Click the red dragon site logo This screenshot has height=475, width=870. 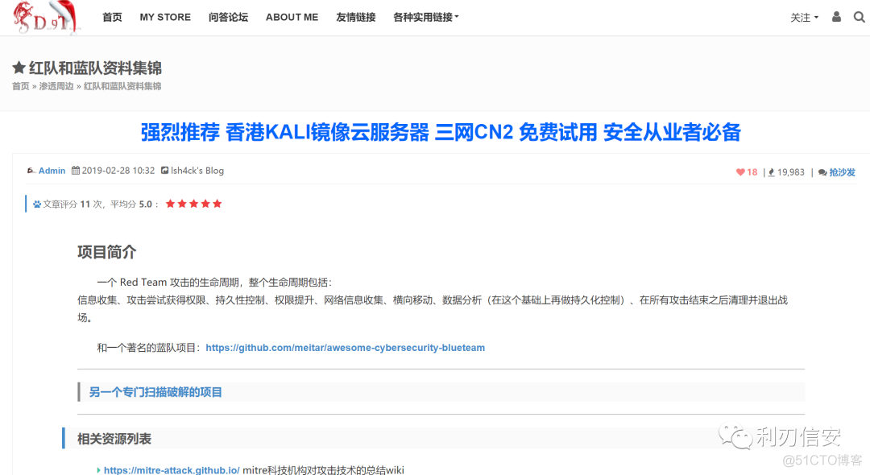tap(47, 18)
